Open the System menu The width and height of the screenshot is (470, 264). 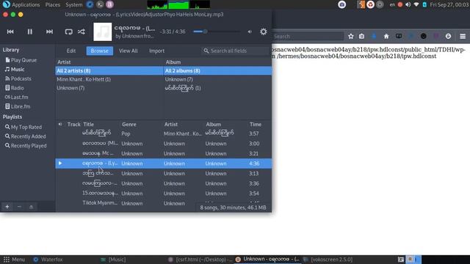(x=73, y=4)
